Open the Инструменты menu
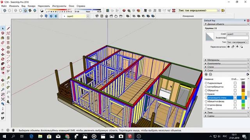 pyautogui.click(x=59, y=6)
